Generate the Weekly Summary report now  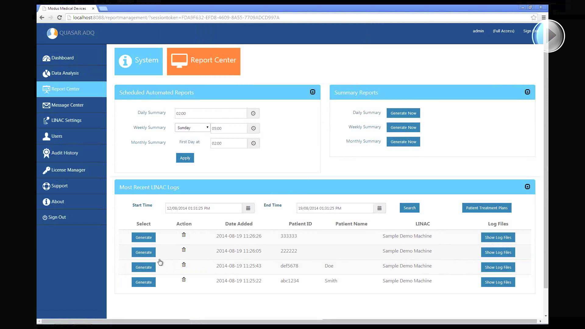click(x=403, y=127)
